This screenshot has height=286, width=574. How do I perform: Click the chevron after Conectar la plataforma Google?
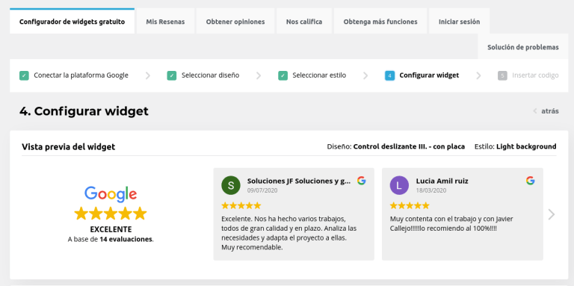[147, 75]
